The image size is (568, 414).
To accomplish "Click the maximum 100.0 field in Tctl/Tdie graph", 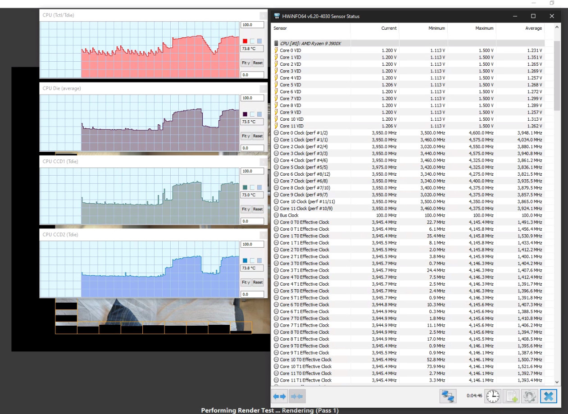I will point(252,25).
